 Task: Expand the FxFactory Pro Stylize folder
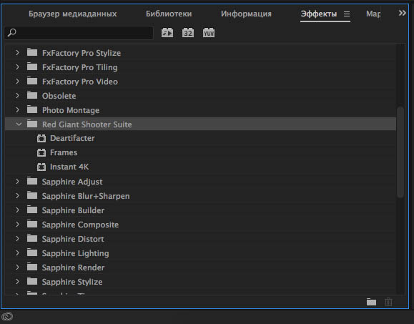17,52
